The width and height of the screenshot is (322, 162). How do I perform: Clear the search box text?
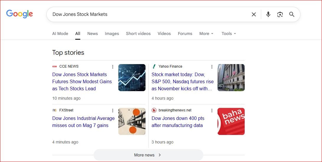[x=254, y=14]
